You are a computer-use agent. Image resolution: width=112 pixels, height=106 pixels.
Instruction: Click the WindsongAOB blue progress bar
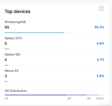35,33
